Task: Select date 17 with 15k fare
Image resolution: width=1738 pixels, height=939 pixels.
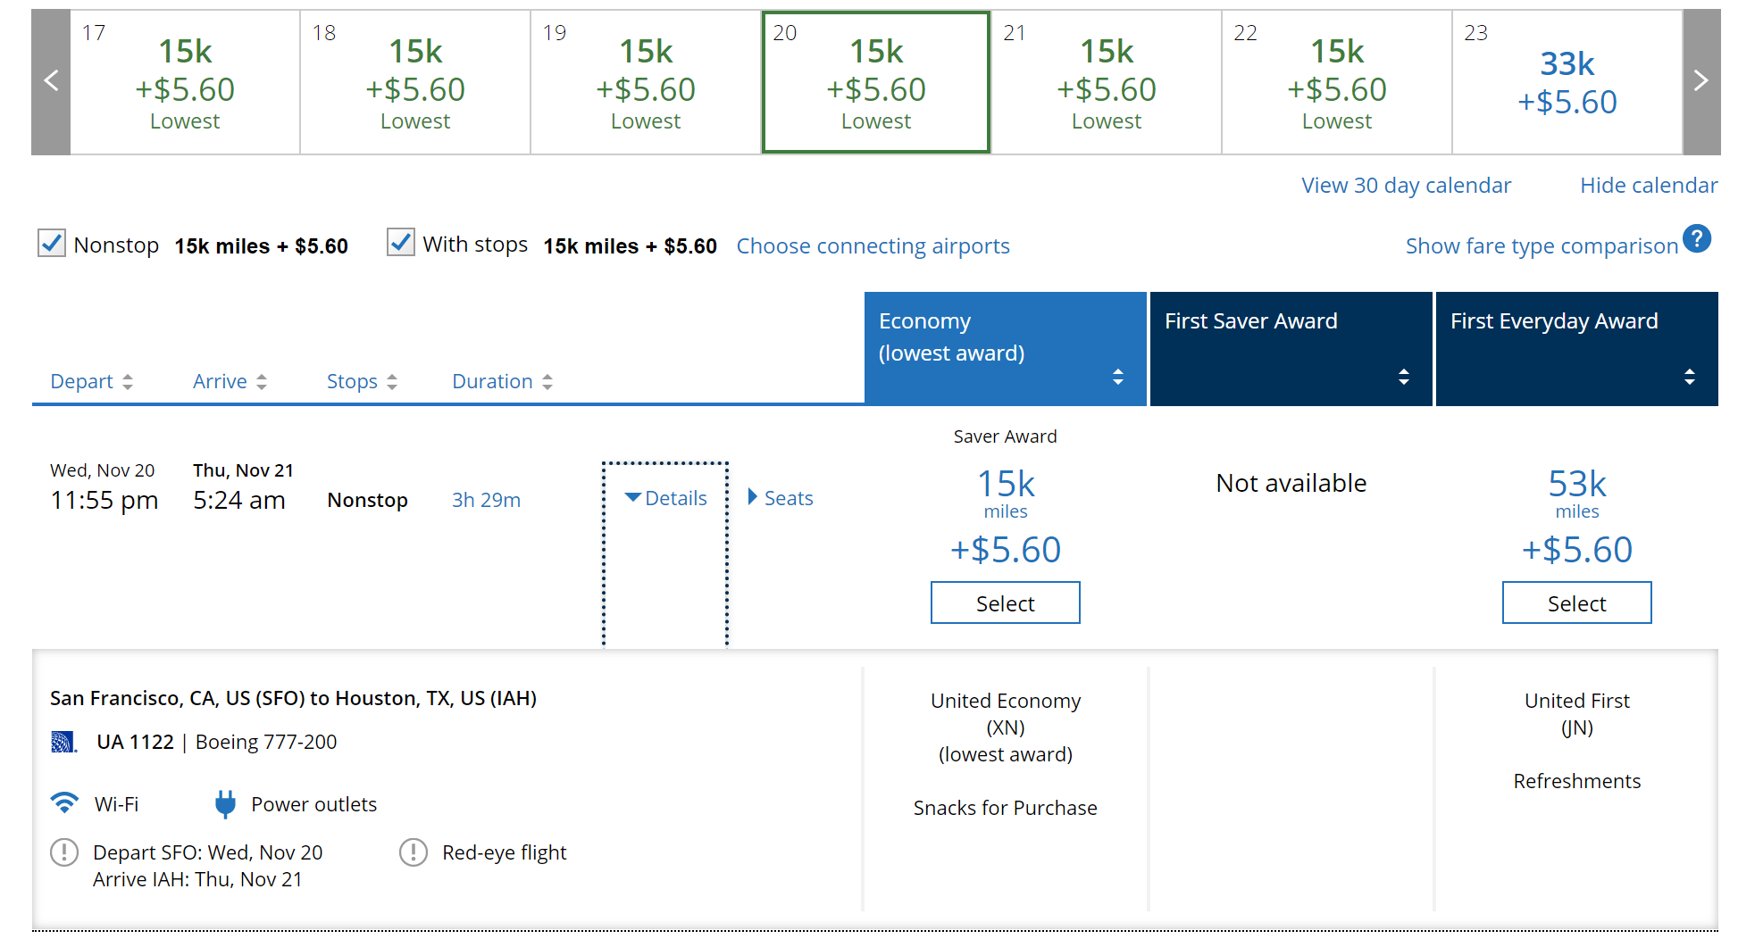Action: [x=185, y=82]
